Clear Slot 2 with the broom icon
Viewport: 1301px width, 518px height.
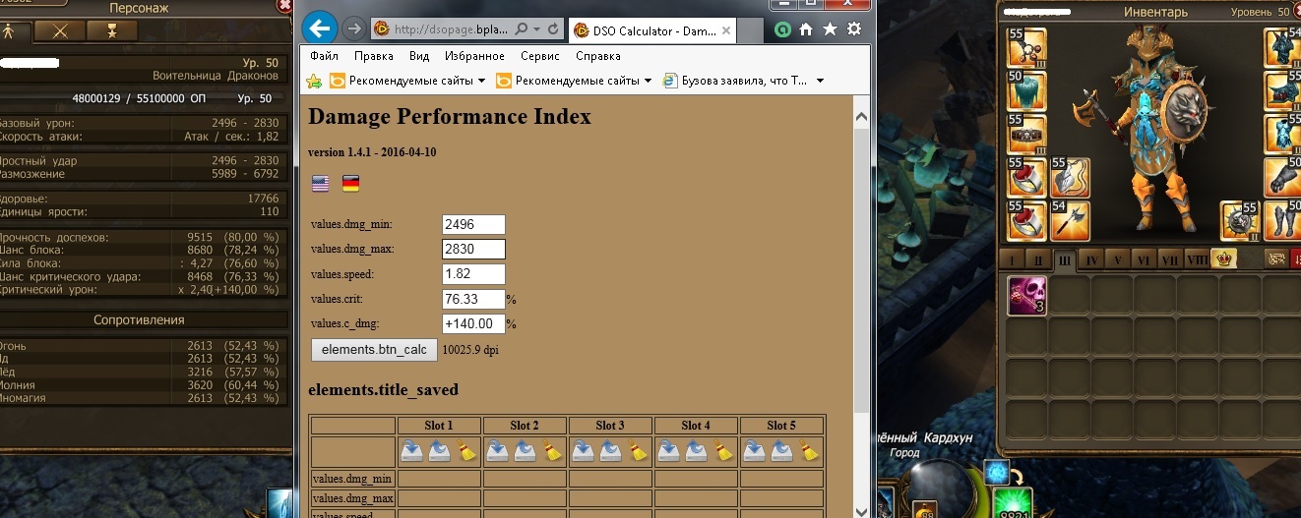point(551,452)
